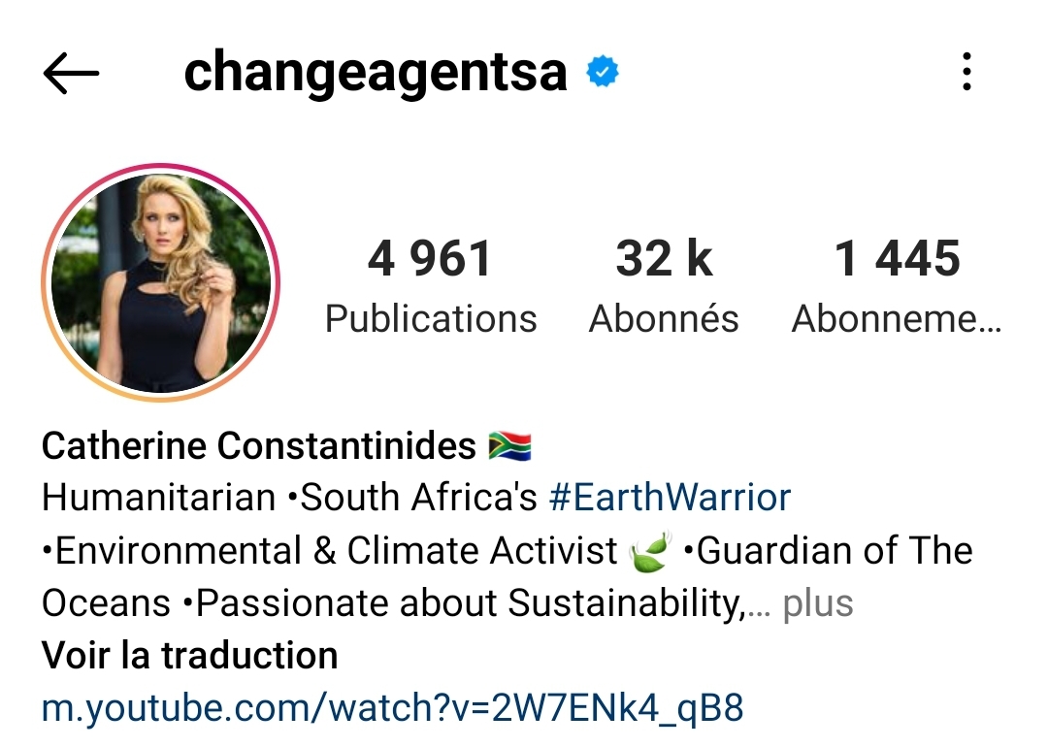1048x747 pixels.
Task: Open the three-dot options menu
Action: [x=966, y=72]
